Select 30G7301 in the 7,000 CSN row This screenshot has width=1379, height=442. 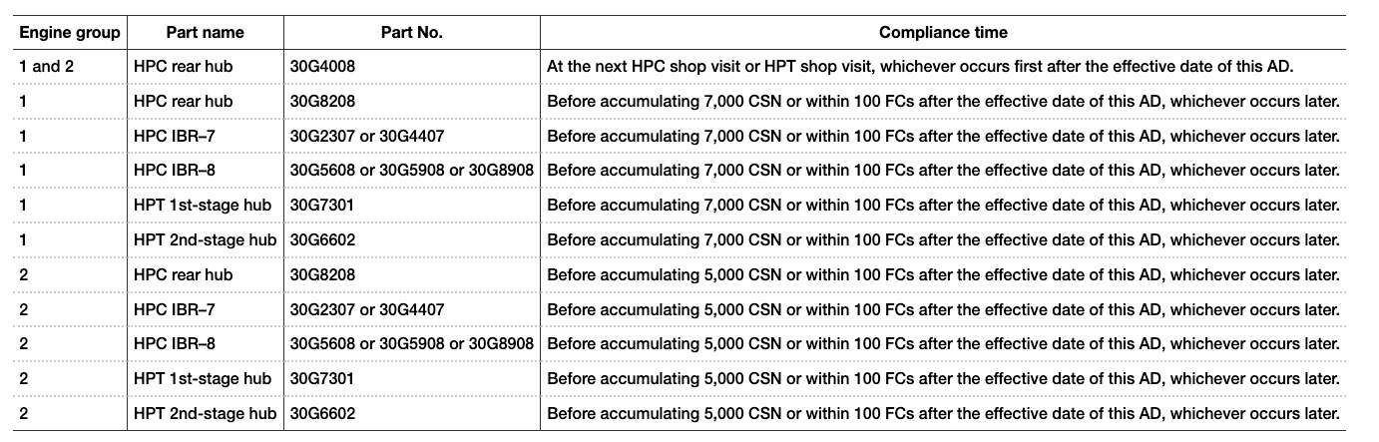(x=322, y=206)
